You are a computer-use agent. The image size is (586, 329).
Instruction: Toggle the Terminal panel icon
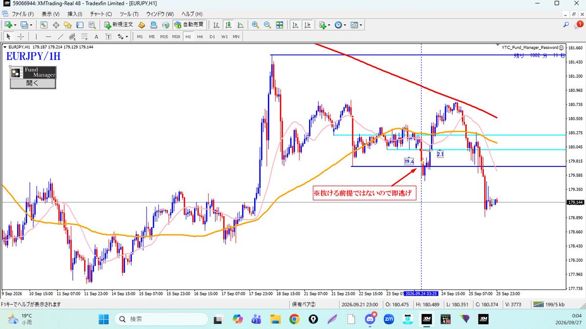80,25
